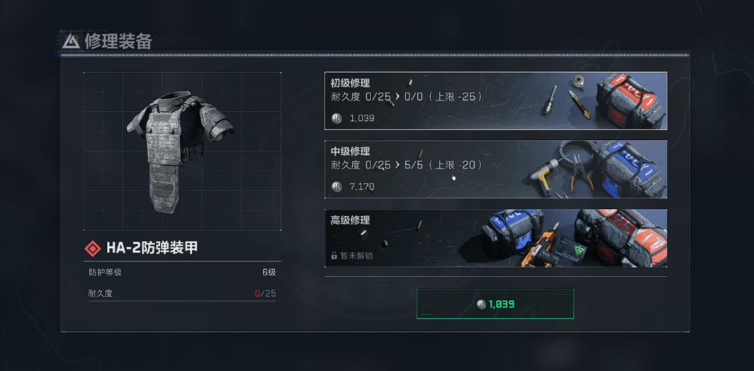Image resolution: width=754 pixels, height=371 pixels.
Task: Click the 防护等级 6级 stat row
Action: pos(182,273)
